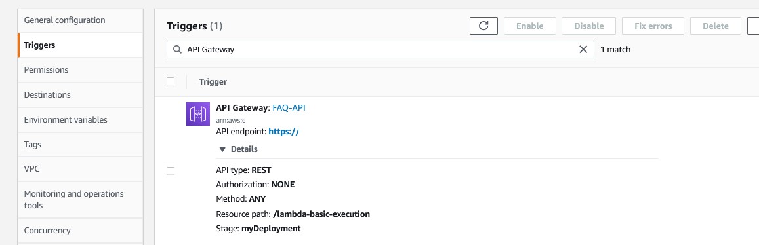Clear the API Gateway search text
This screenshot has height=245, width=759.
pos(583,49)
